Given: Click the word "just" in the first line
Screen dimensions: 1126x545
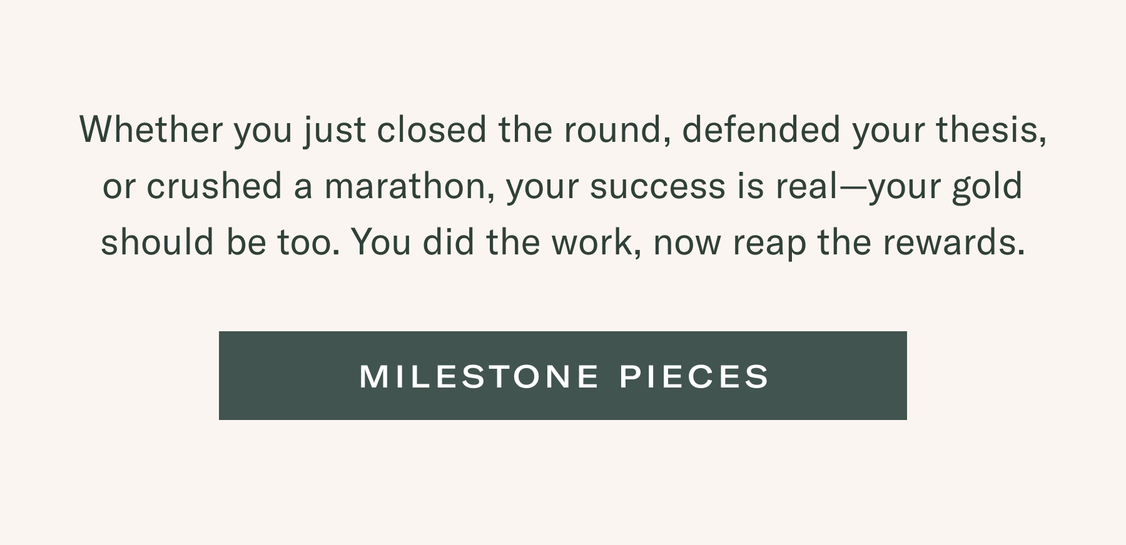Looking at the screenshot, I should pyautogui.click(x=335, y=130).
